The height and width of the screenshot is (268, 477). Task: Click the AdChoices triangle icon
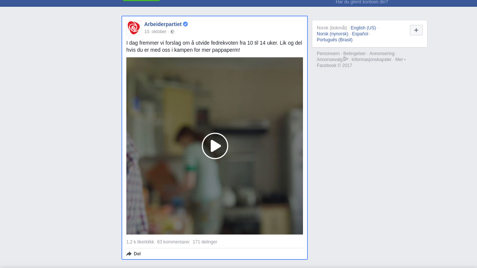point(346,59)
